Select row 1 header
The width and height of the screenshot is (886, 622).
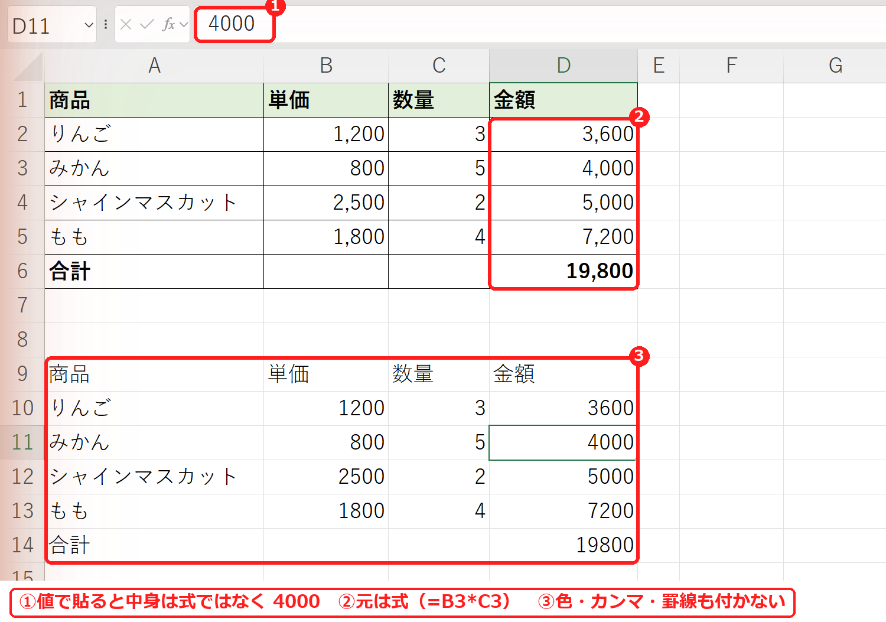(22, 100)
